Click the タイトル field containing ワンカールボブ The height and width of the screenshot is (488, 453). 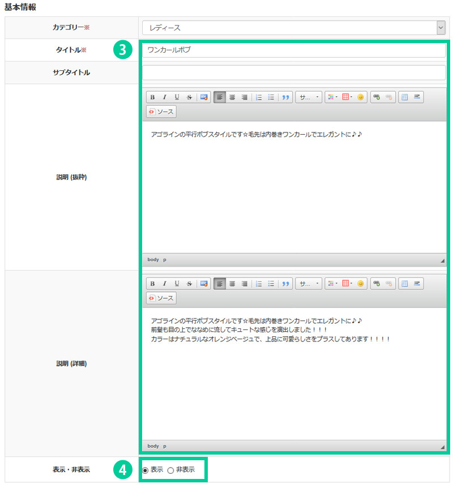[293, 50]
